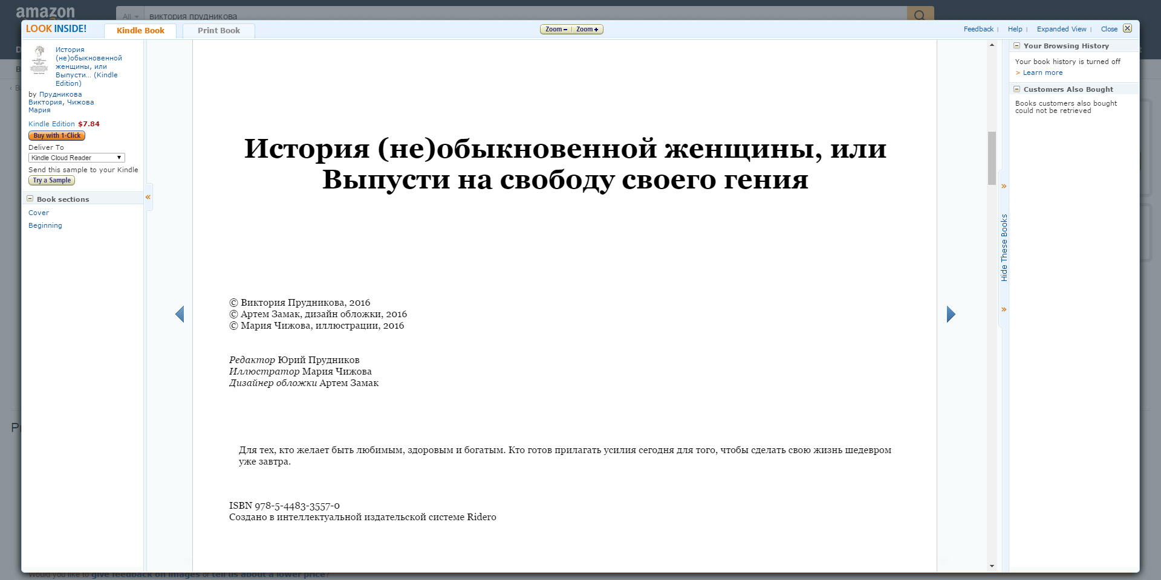1161x580 pixels.
Task: Jump to the Beginning section
Action: (45, 225)
